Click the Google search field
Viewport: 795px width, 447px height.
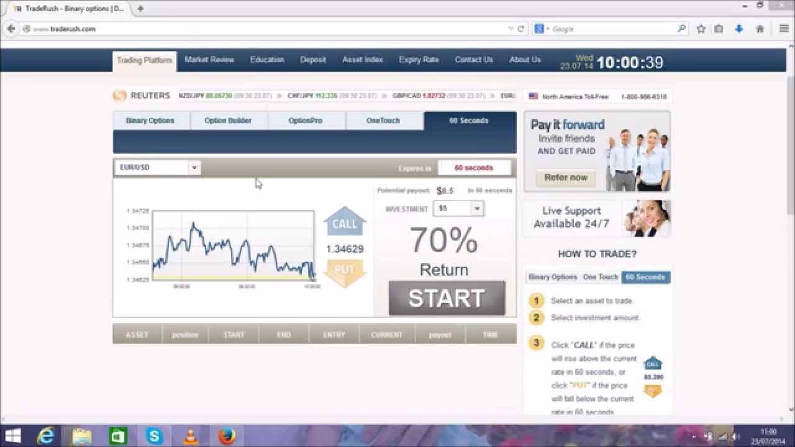612,29
